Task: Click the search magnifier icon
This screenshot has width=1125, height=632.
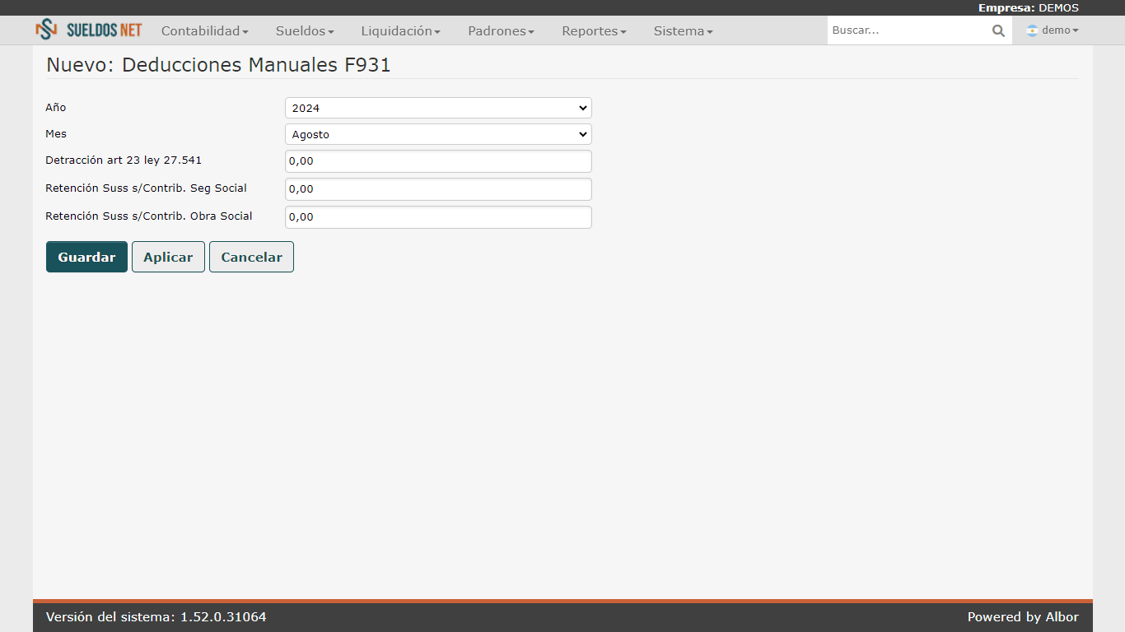Action: (x=998, y=30)
